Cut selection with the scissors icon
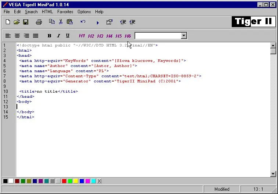The width and height of the screenshot is (278, 194). 61,22
